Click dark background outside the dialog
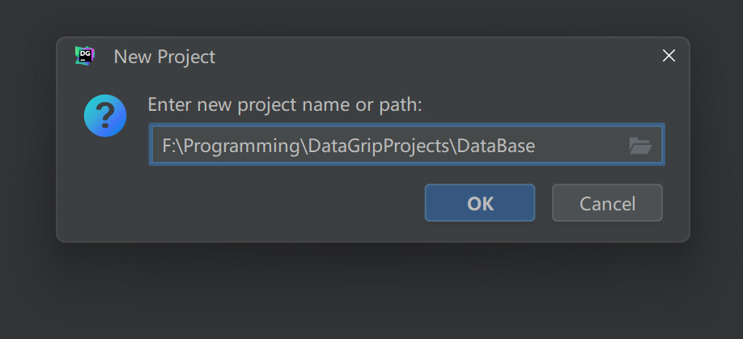This screenshot has height=339, width=743. pyautogui.click(x=364, y=291)
